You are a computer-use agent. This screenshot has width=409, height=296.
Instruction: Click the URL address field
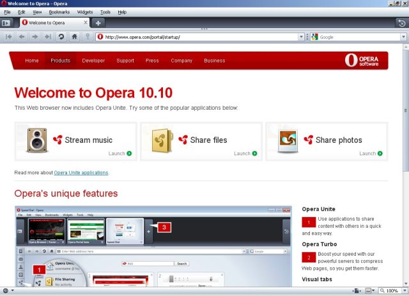198,37
